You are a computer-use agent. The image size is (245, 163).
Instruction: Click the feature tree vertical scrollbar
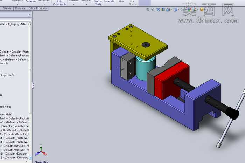pyautogui.click(x=30, y=70)
